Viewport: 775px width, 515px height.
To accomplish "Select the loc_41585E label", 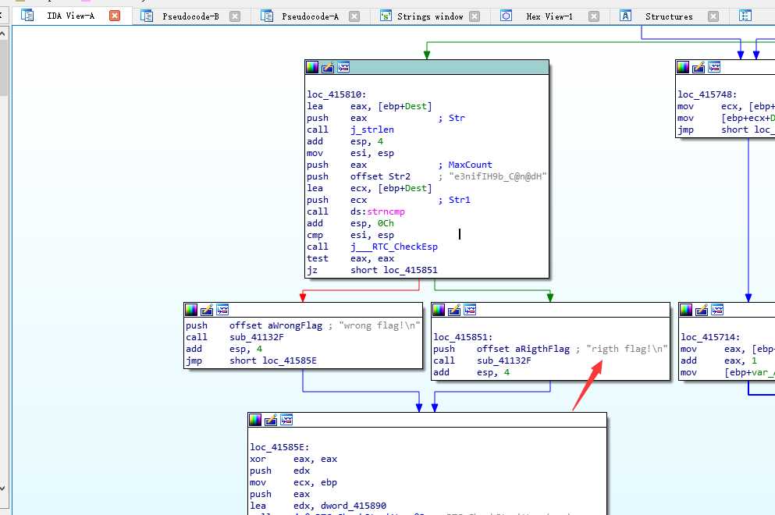I will [x=279, y=447].
